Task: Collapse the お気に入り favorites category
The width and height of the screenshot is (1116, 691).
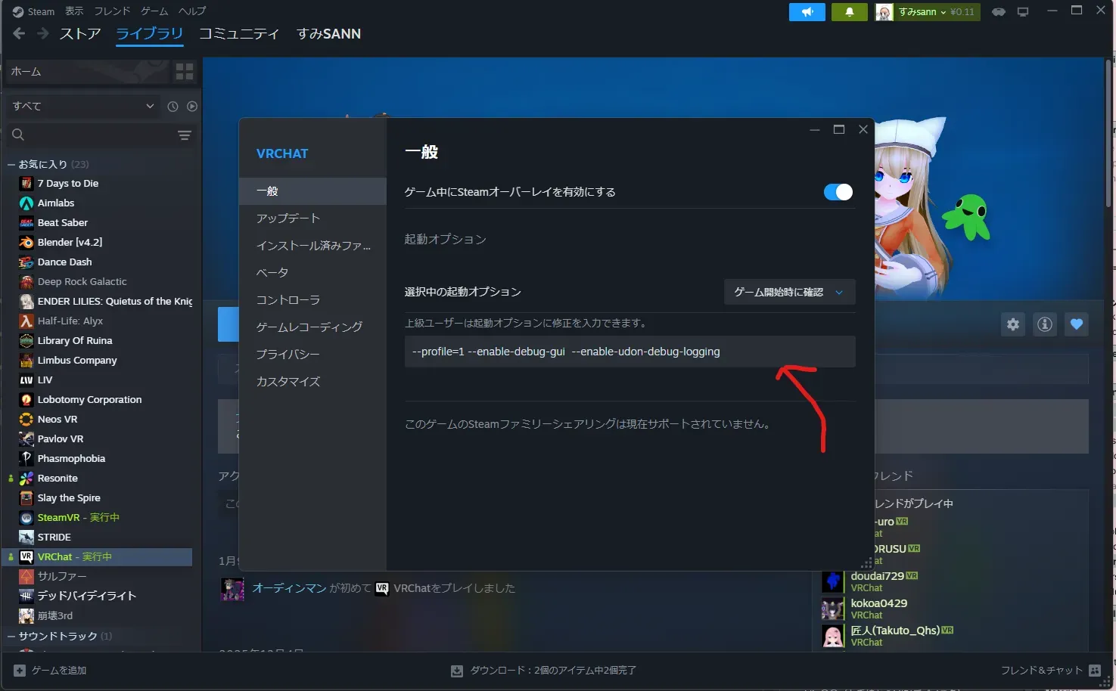Action: point(11,164)
